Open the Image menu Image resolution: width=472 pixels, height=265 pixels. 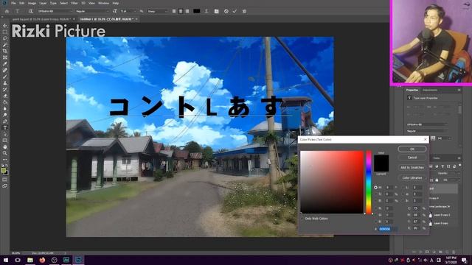[x=32, y=3]
